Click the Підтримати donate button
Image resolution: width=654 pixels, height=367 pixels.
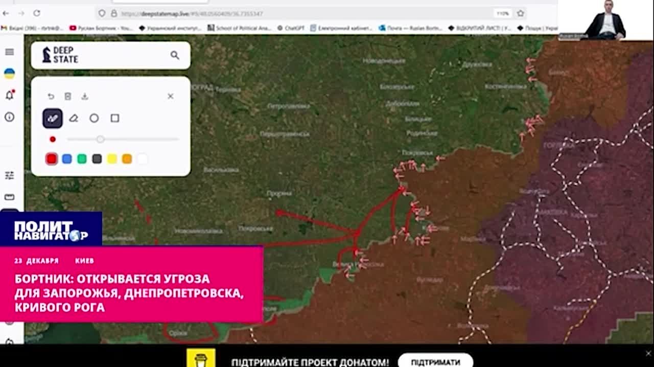pos(435,362)
